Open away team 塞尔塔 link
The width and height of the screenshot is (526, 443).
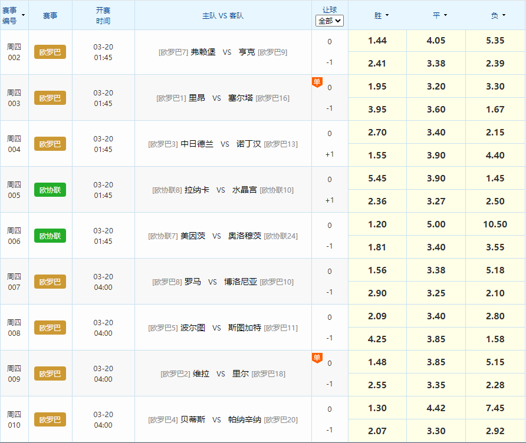pos(241,98)
